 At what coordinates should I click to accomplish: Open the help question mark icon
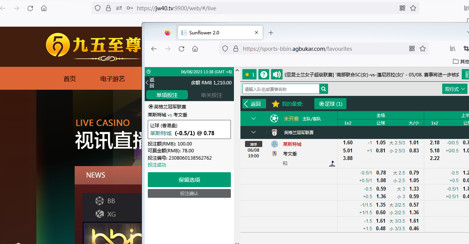263,74
